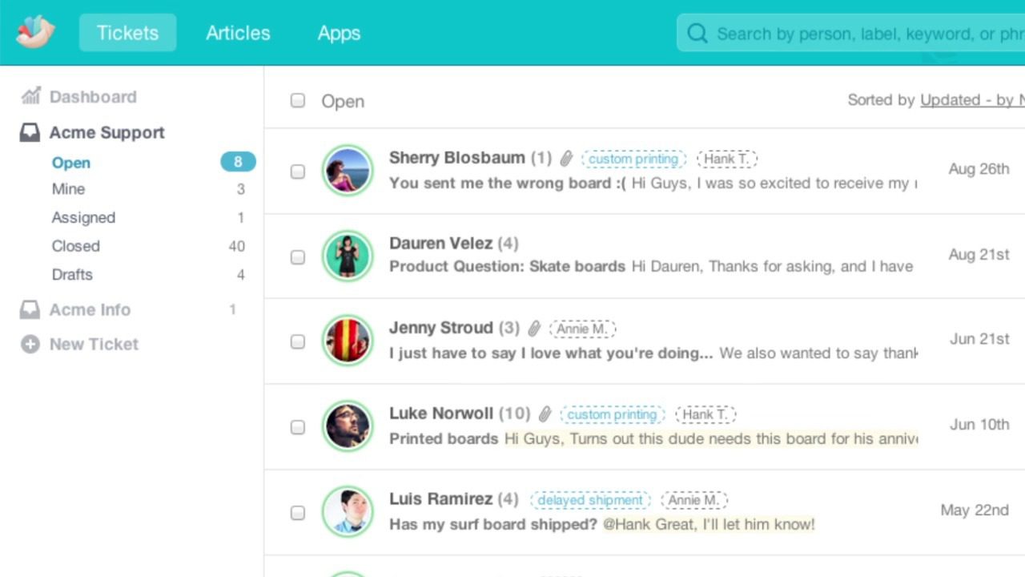Open Sherry Blosbaum's avatar
Screen dimensions: 1025x577
(348, 171)
